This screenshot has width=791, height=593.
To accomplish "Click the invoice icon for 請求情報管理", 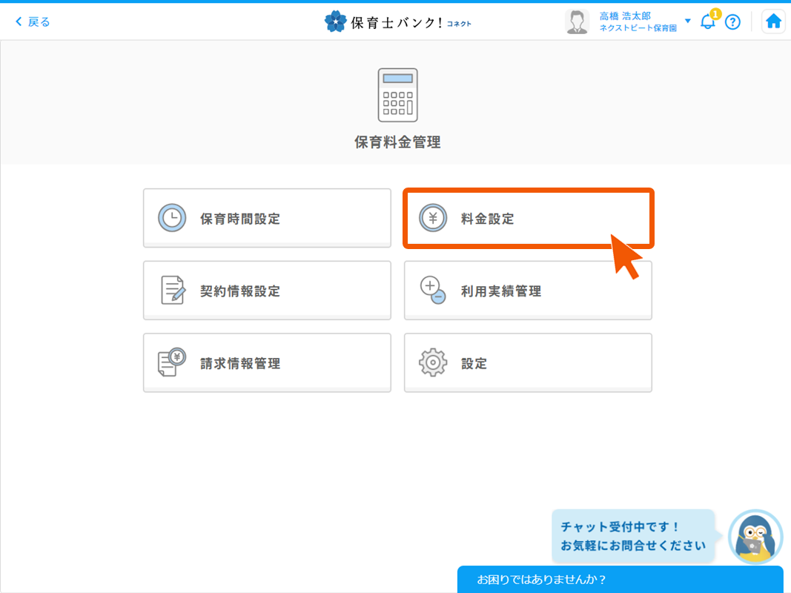I will point(172,362).
